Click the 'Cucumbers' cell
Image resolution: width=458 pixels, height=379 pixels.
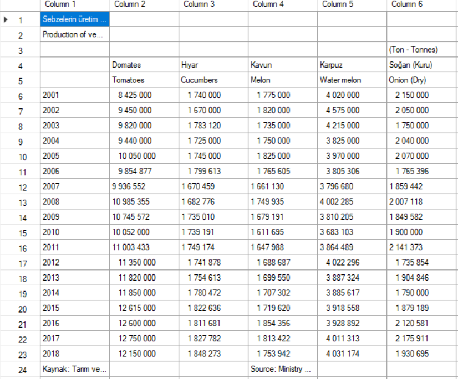pyautogui.click(x=213, y=80)
